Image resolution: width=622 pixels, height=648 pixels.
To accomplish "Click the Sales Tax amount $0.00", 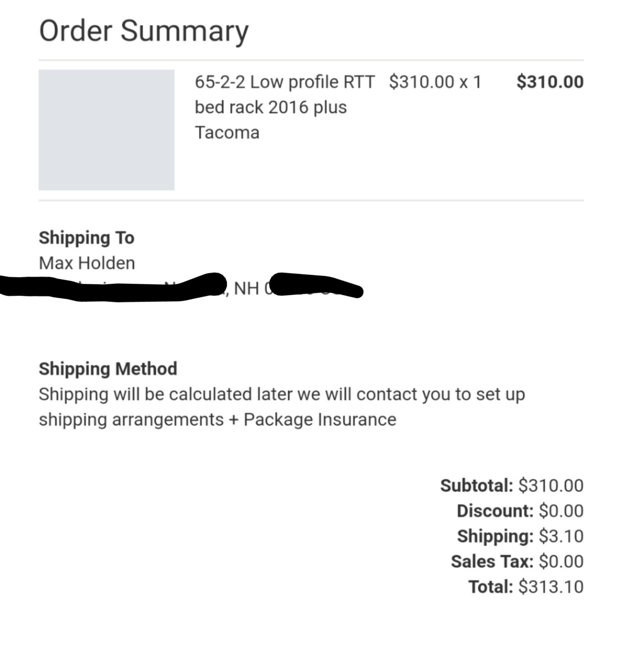I will tap(561, 561).
